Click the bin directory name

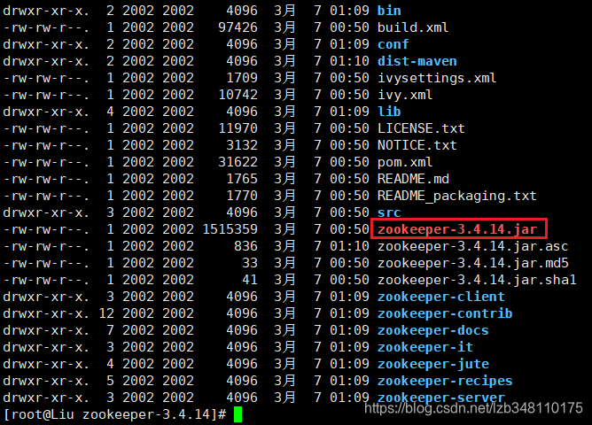click(x=389, y=11)
